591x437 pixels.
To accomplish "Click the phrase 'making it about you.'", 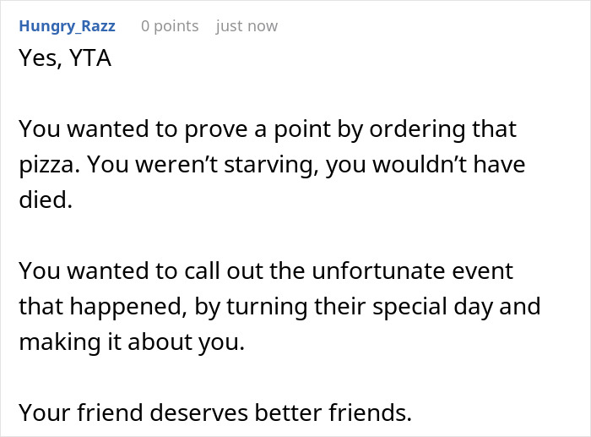I will (x=132, y=341).
